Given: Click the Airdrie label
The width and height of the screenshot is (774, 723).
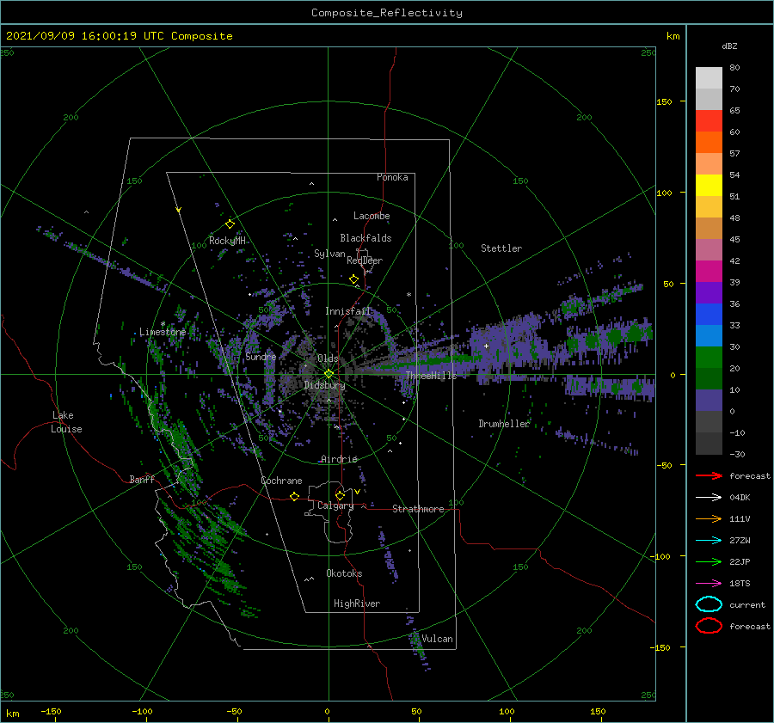Looking at the screenshot, I should (339, 459).
